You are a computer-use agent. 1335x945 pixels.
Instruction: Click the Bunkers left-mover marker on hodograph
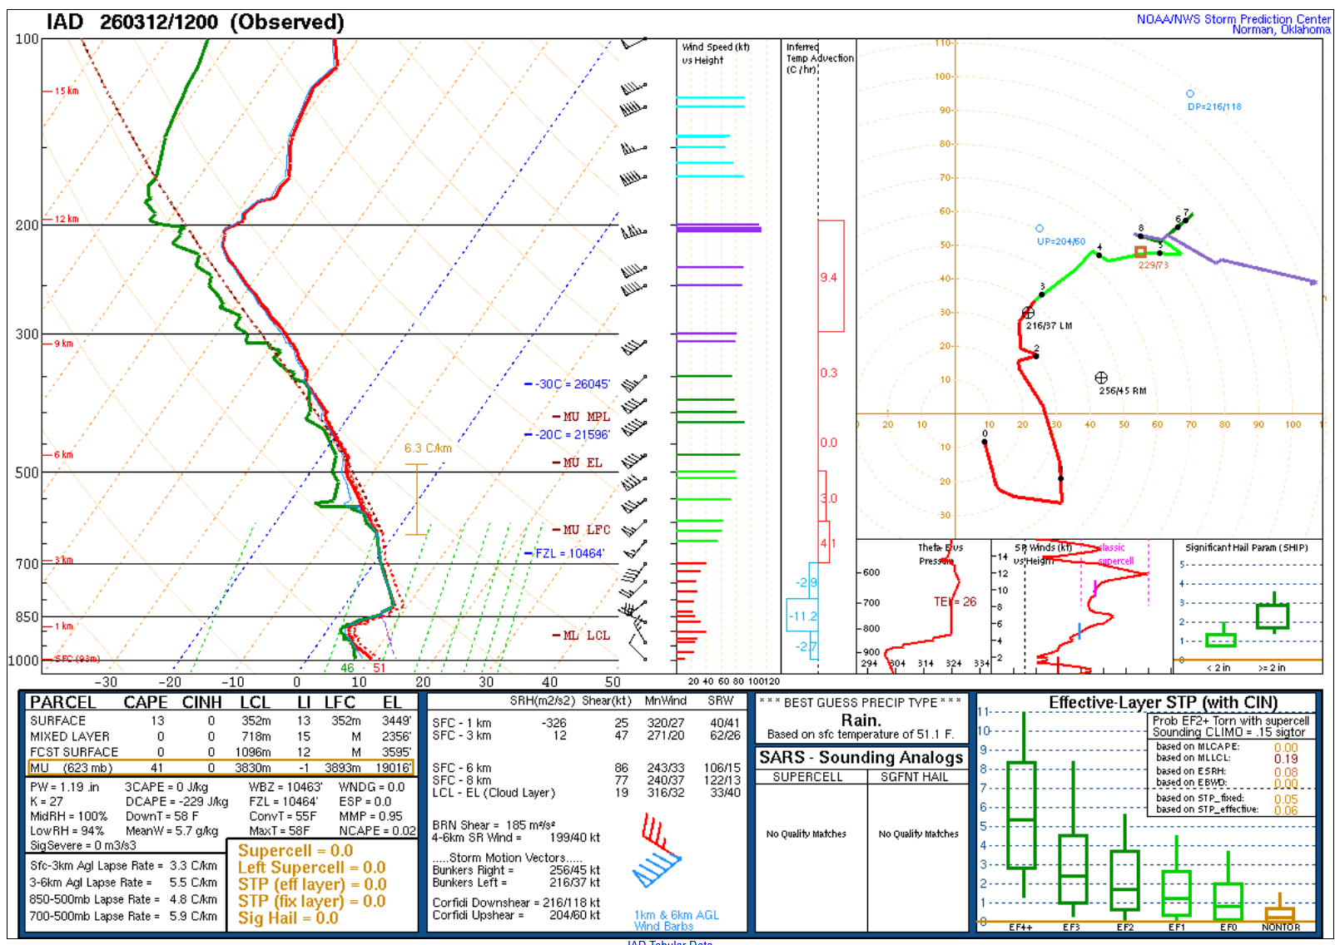click(x=1028, y=313)
